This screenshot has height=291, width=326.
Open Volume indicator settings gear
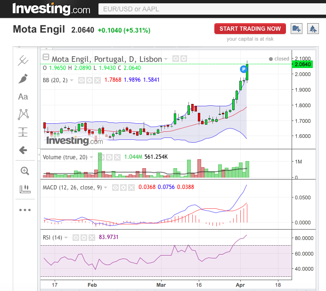109,157
